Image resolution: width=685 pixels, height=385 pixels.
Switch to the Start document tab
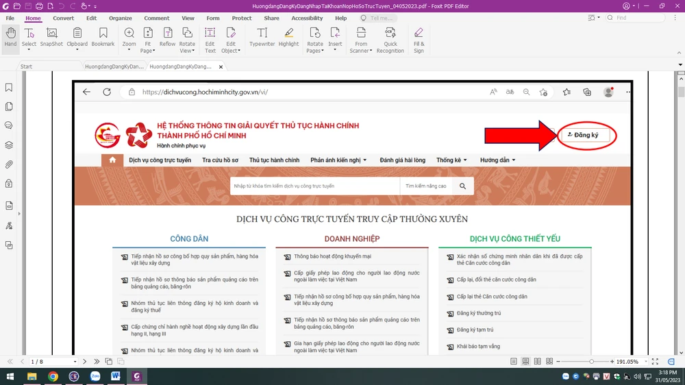[x=26, y=66]
